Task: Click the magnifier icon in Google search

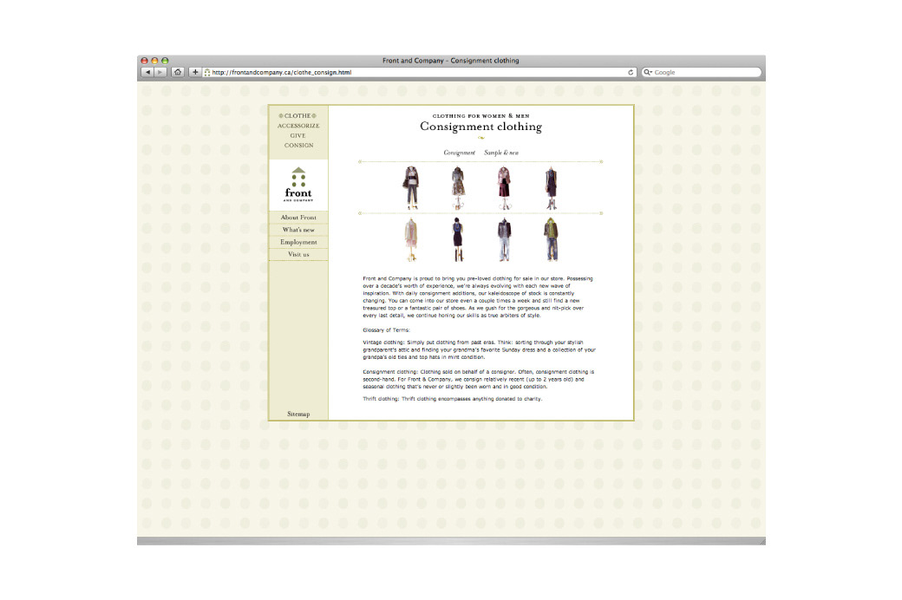Action: pyautogui.click(x=647, y=73)
